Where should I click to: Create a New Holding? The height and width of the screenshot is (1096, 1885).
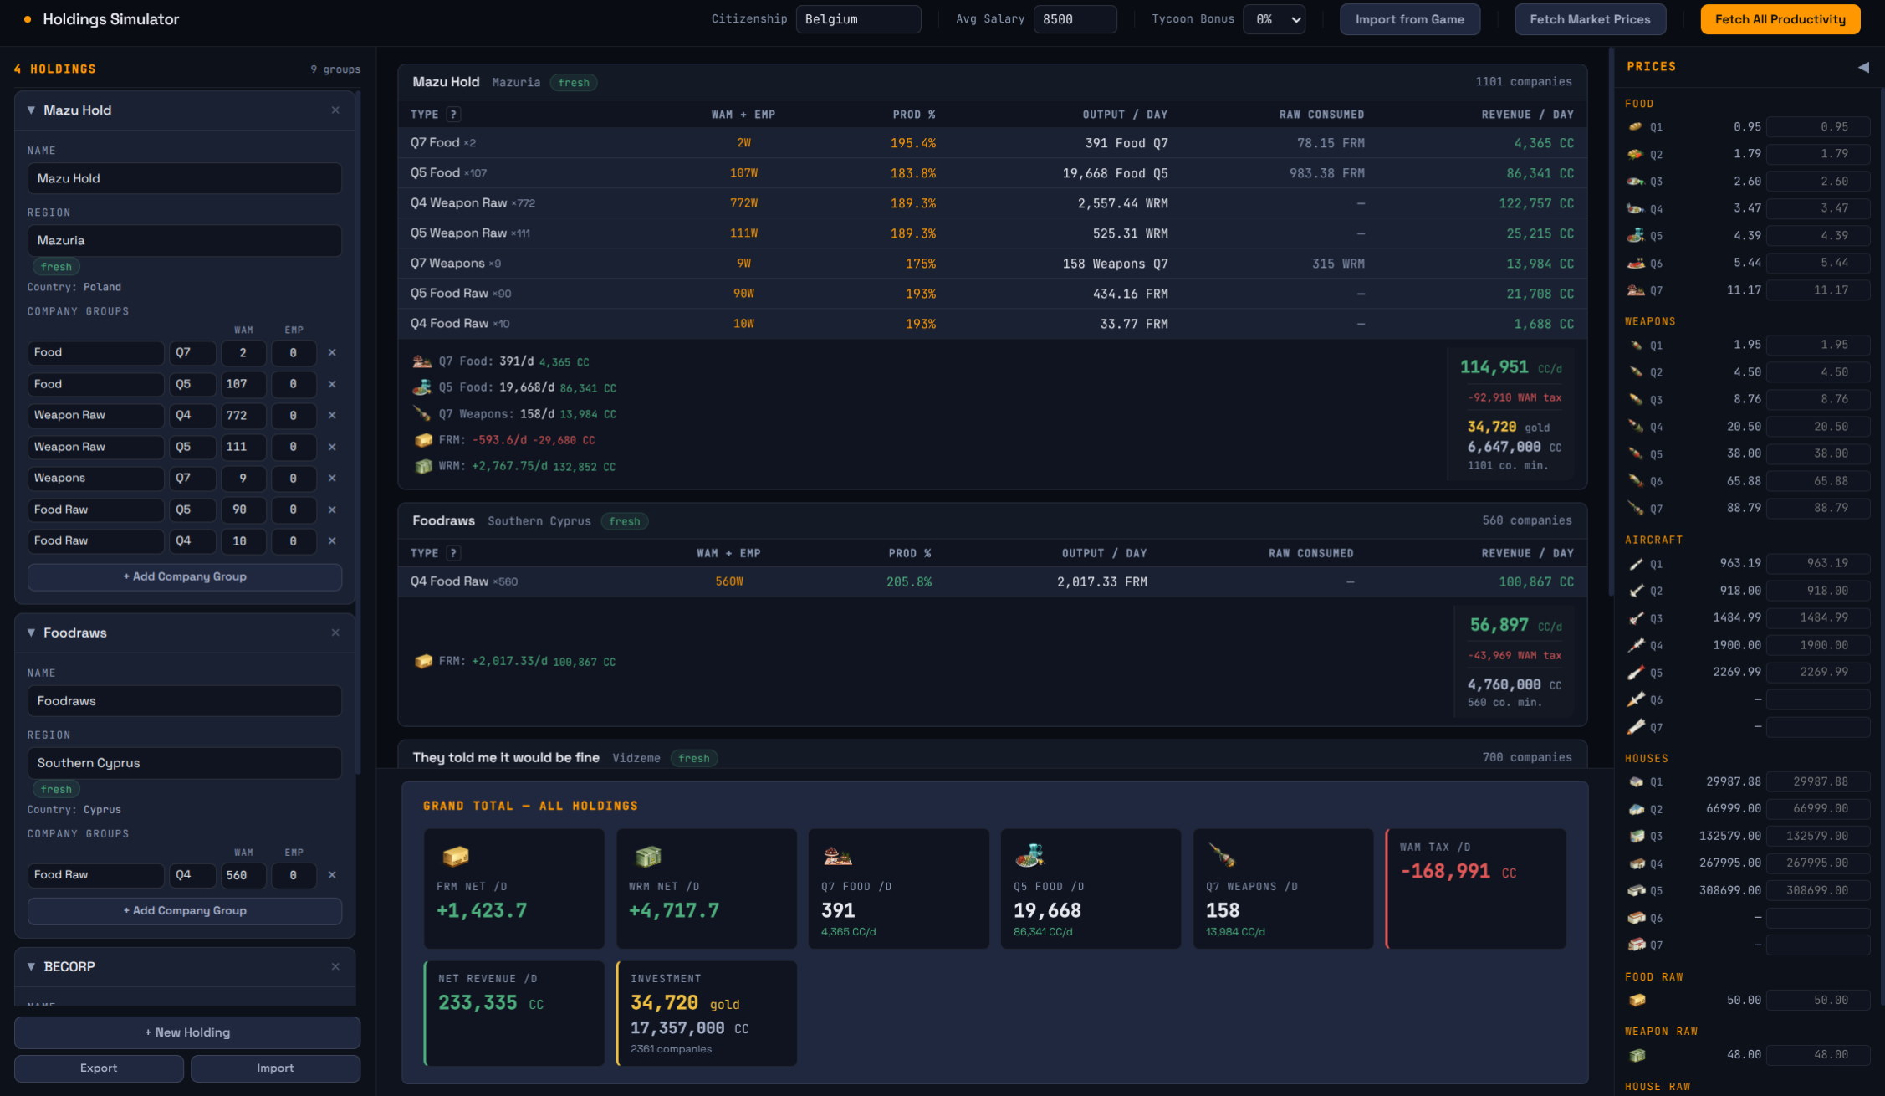pyautogui.click(x=187, y=1032)
